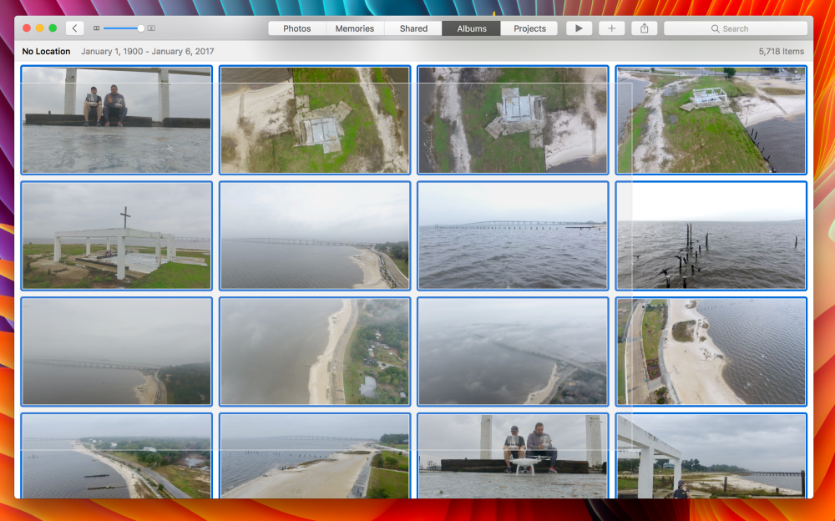
Task: Select photo of two men sitting without the drone
Action: pos(116,120)
